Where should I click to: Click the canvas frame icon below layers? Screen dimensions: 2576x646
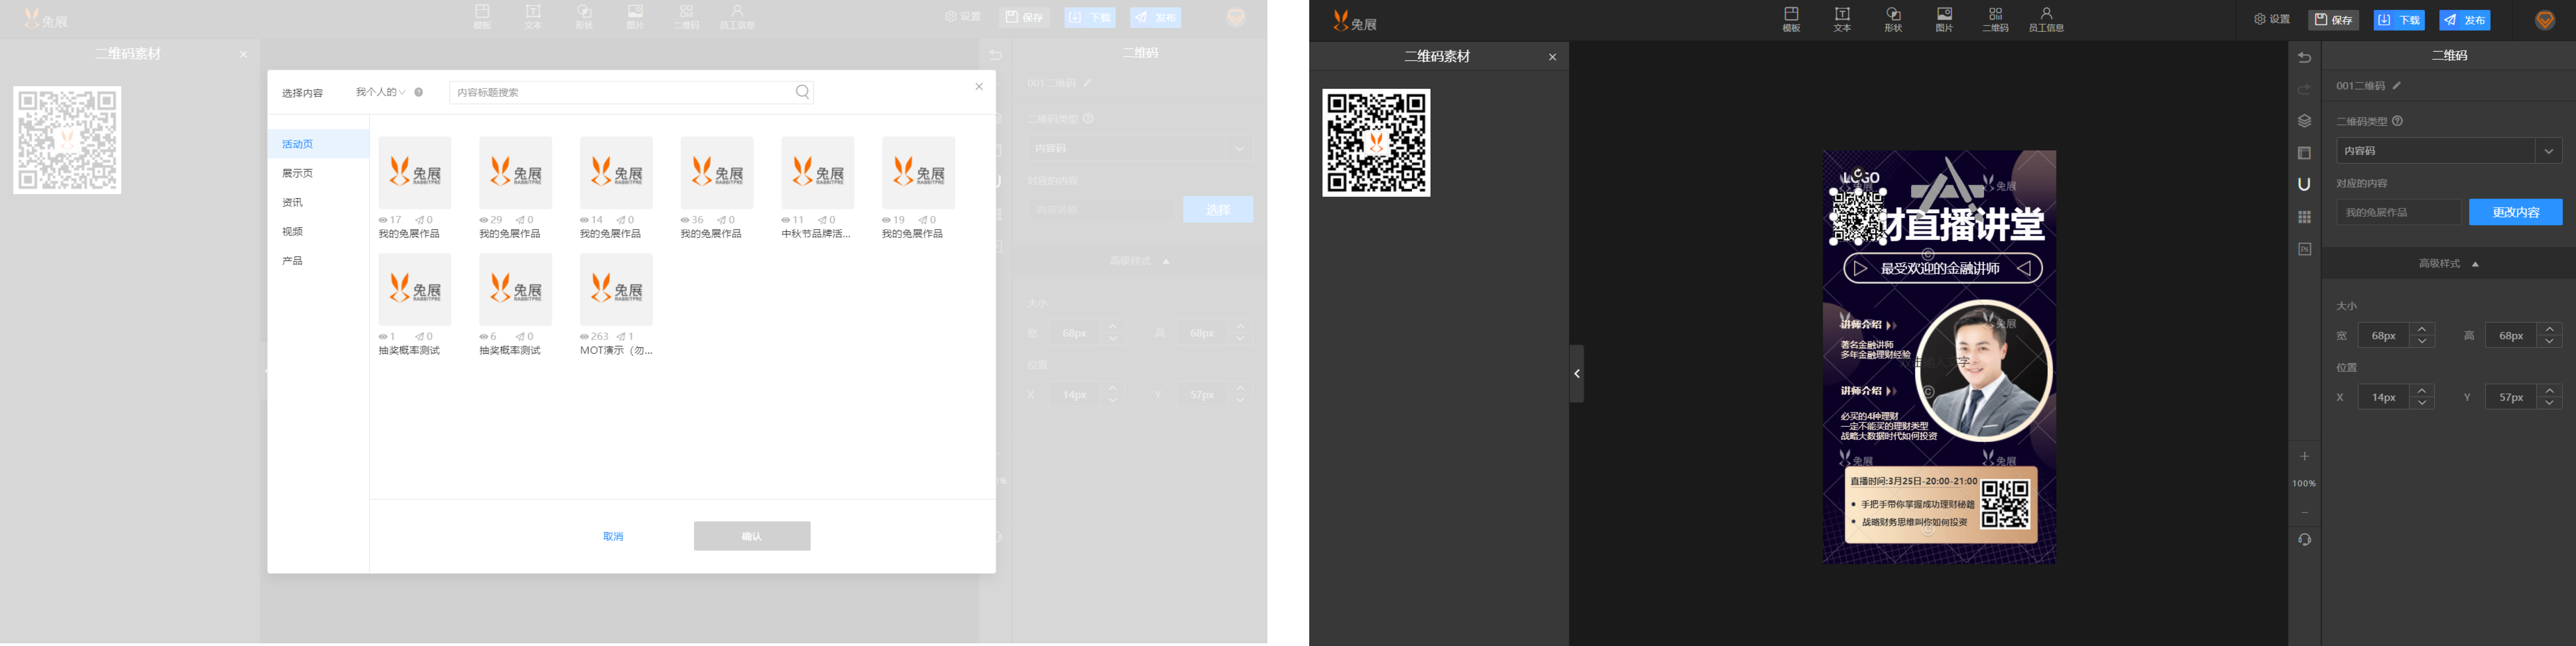click(x=2304, y=153)
